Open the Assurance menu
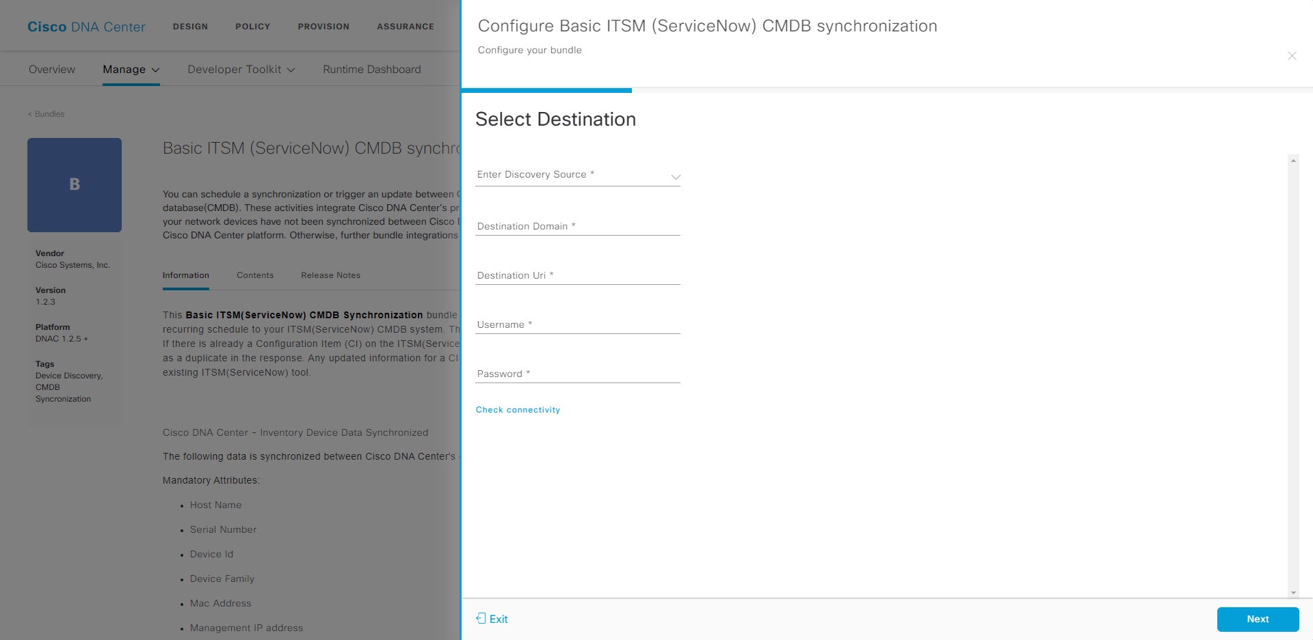 pyautogui.click(x=406, y=27)
